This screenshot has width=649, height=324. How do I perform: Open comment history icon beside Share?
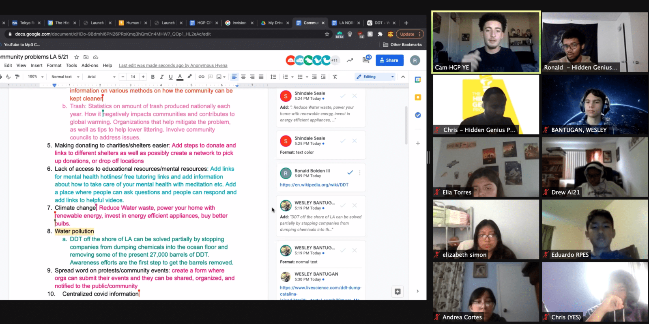pyautogui.click(x=366, y=60)
